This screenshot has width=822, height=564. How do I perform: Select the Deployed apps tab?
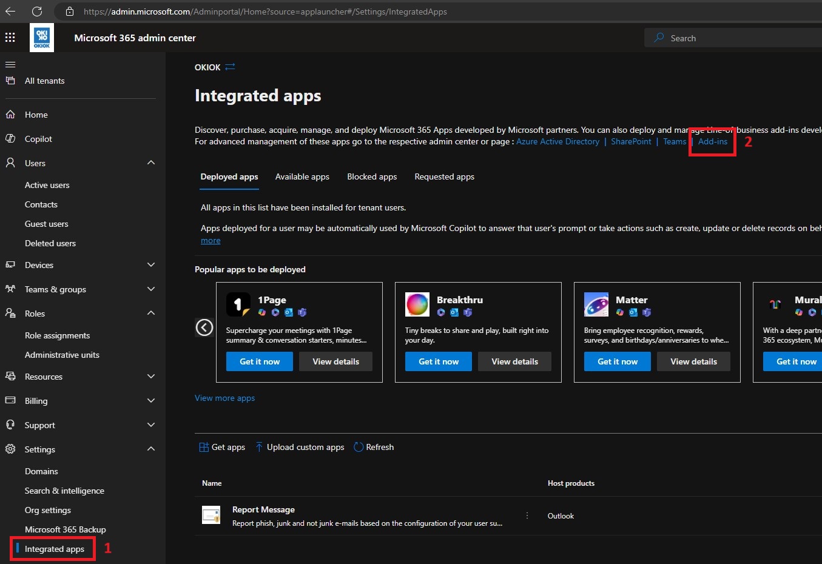point(229,176)
